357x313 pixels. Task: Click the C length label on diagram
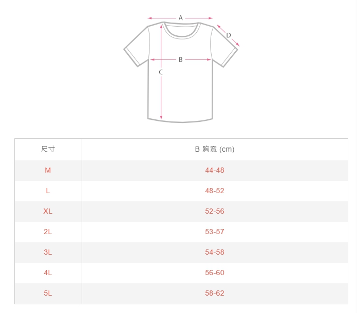coord(161,72)
